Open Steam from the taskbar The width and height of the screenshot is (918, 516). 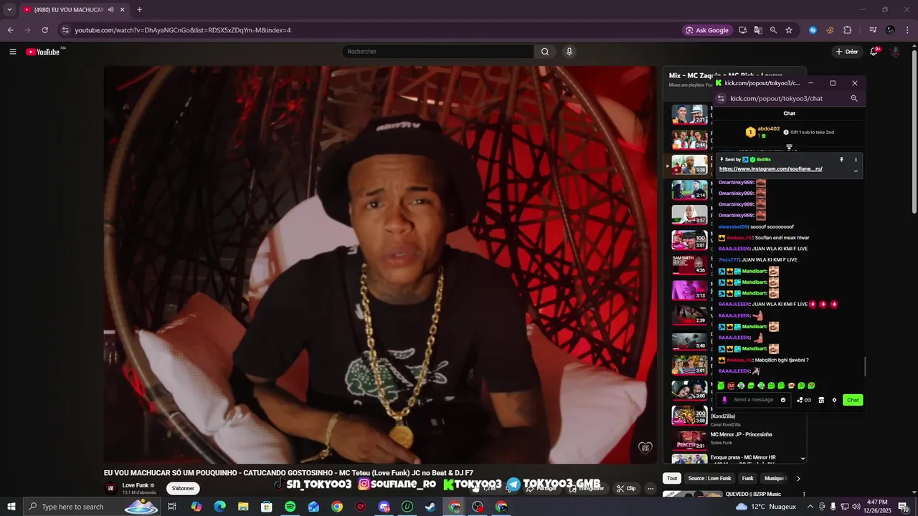(x=430, y=507)
